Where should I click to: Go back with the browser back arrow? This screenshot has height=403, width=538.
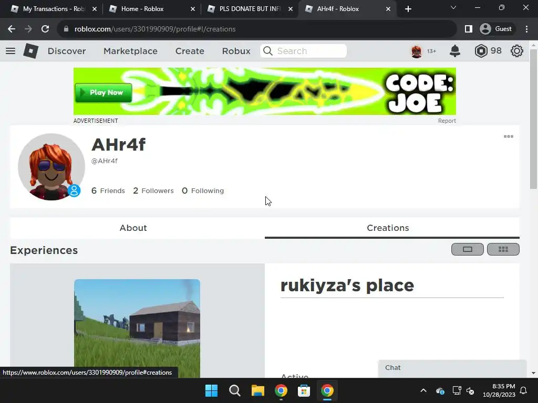point(12,29)
